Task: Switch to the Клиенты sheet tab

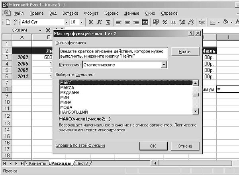Action: coord(38,163)
